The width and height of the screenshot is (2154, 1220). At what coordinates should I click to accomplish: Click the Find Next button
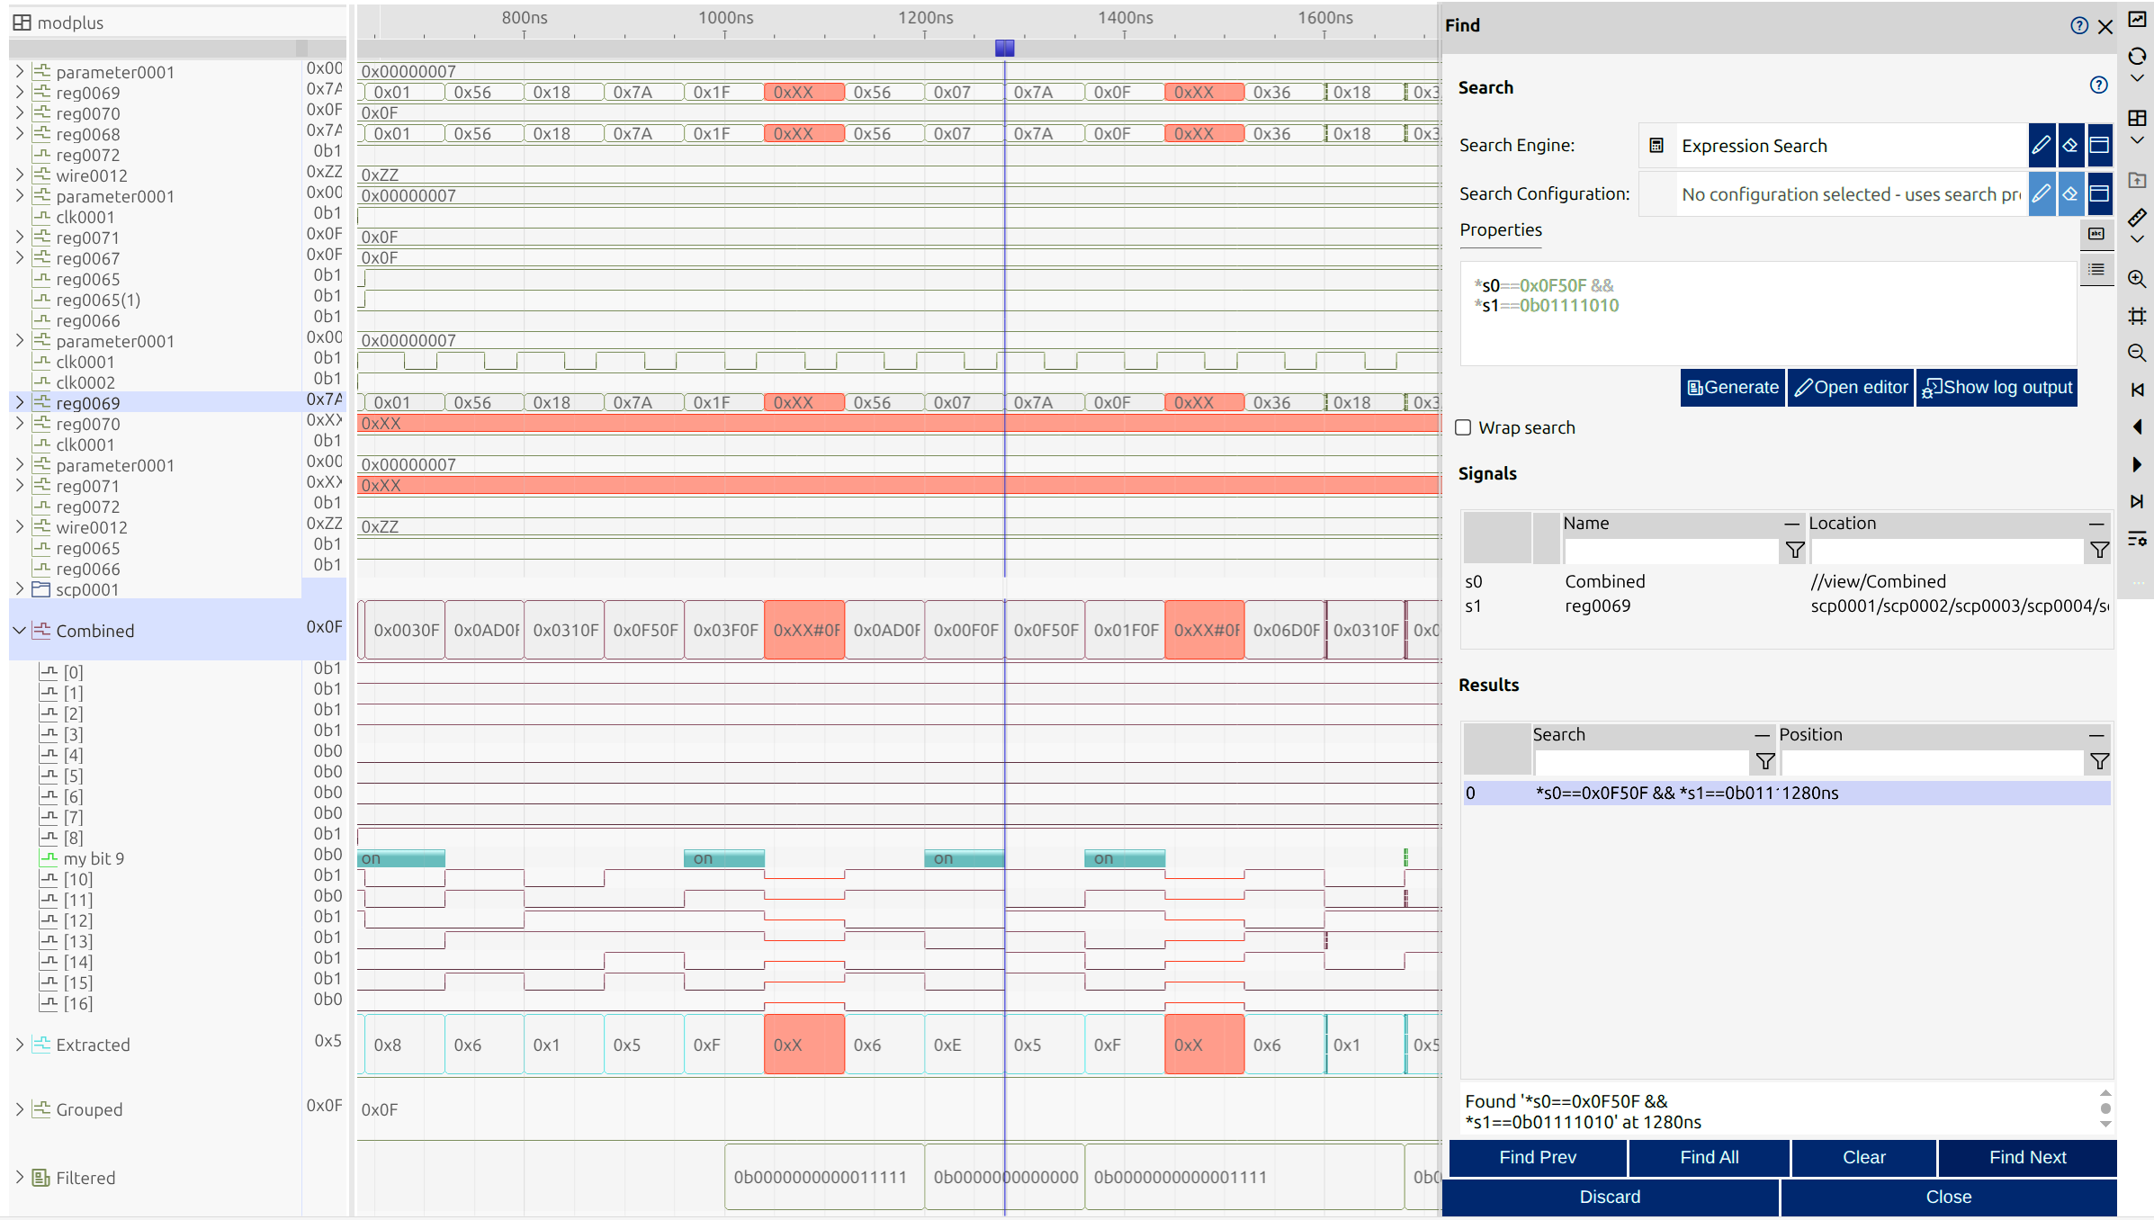[x=2026, y=1158]
